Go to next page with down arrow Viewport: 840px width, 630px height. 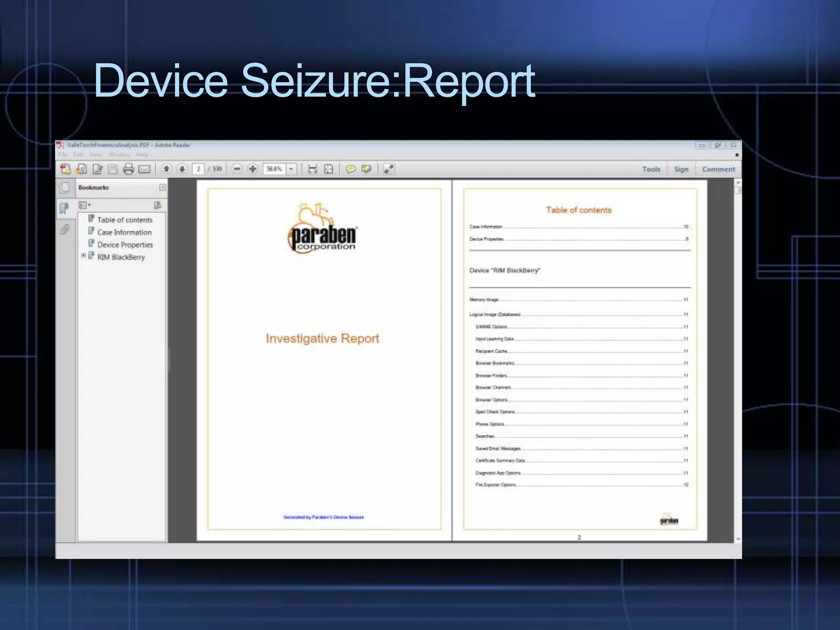[183, 169]
